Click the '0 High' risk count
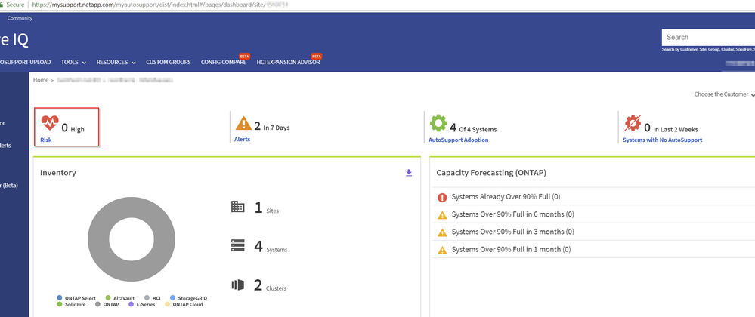 point(73,128)
